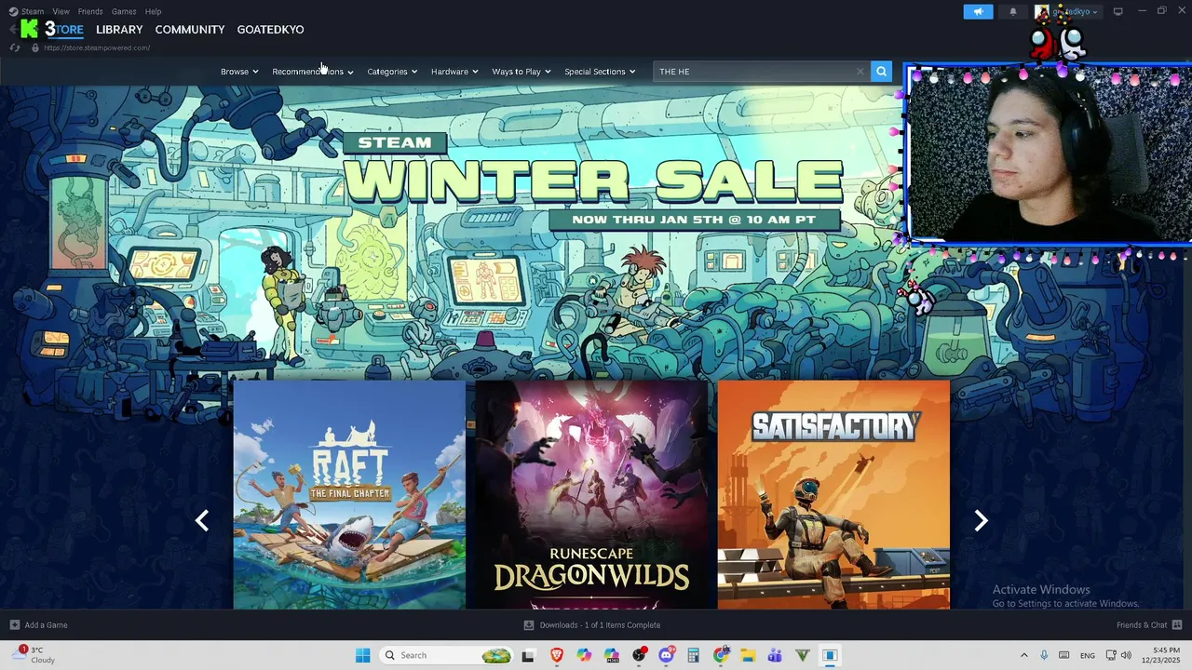Click the Steam logo icon

(x=13, y=11)
